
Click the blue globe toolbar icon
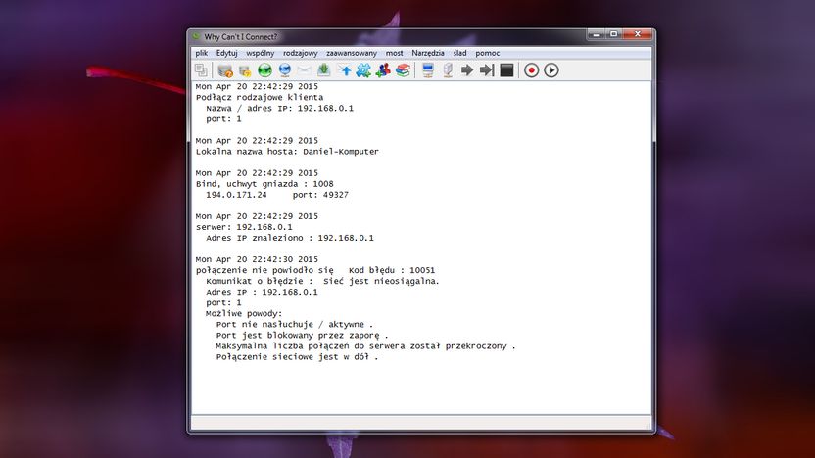(285, 70)
